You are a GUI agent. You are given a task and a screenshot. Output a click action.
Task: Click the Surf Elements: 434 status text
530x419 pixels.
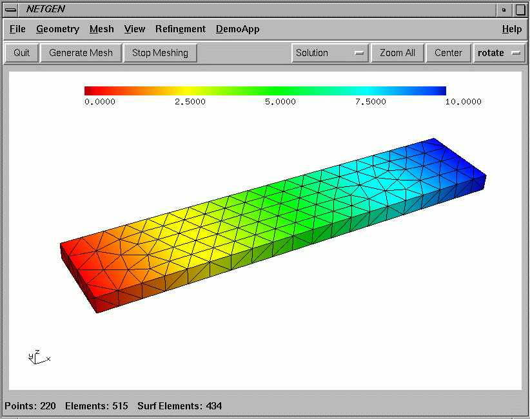(x=180, y=406)
